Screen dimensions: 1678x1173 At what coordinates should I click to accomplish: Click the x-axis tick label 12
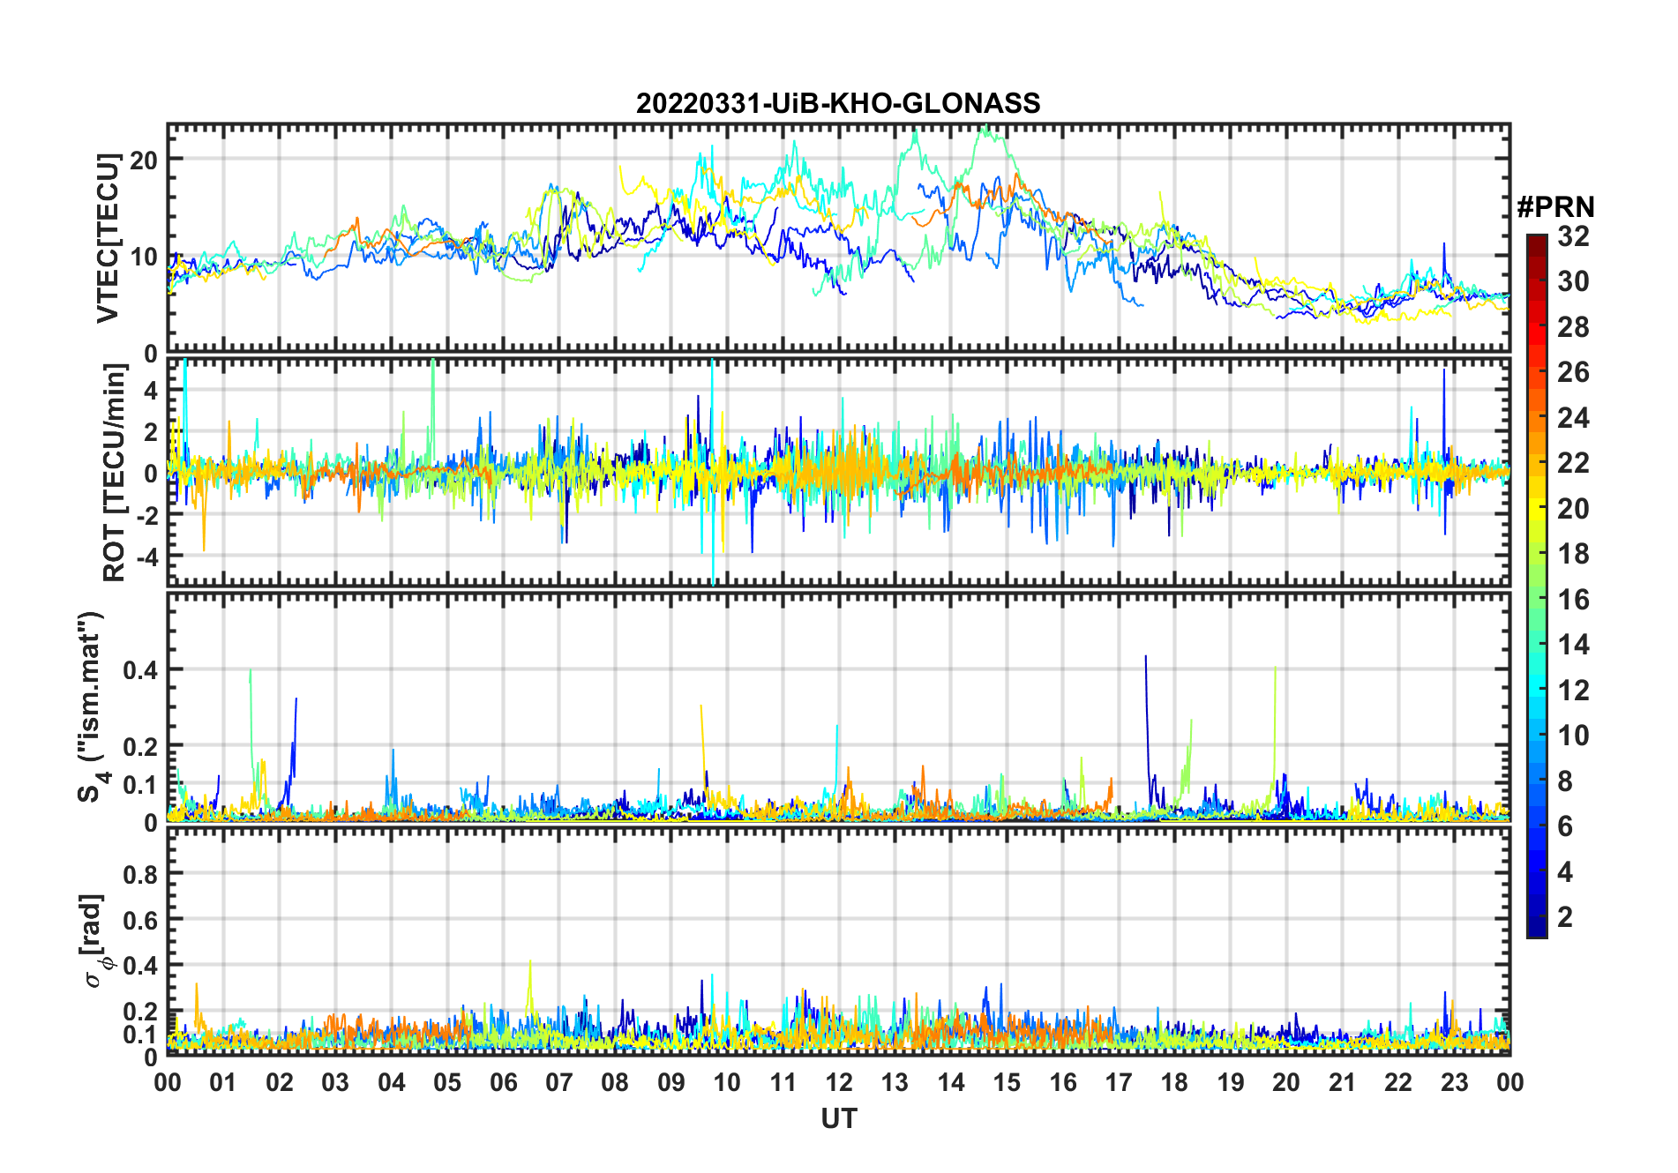tap(839, 1082)
